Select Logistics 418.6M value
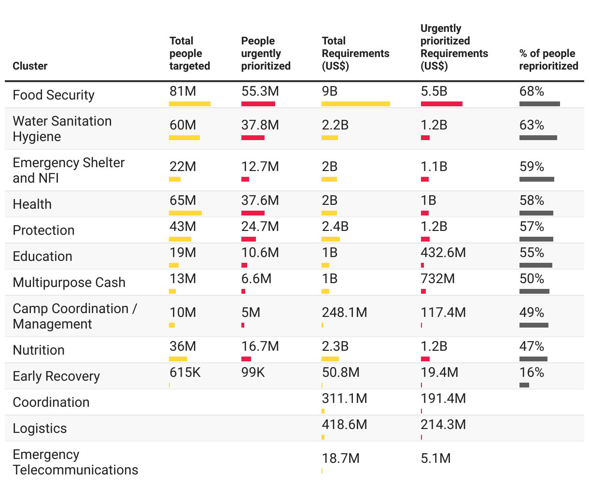Image resolution: width=589 pixels, height=487 pixels. 344,425
